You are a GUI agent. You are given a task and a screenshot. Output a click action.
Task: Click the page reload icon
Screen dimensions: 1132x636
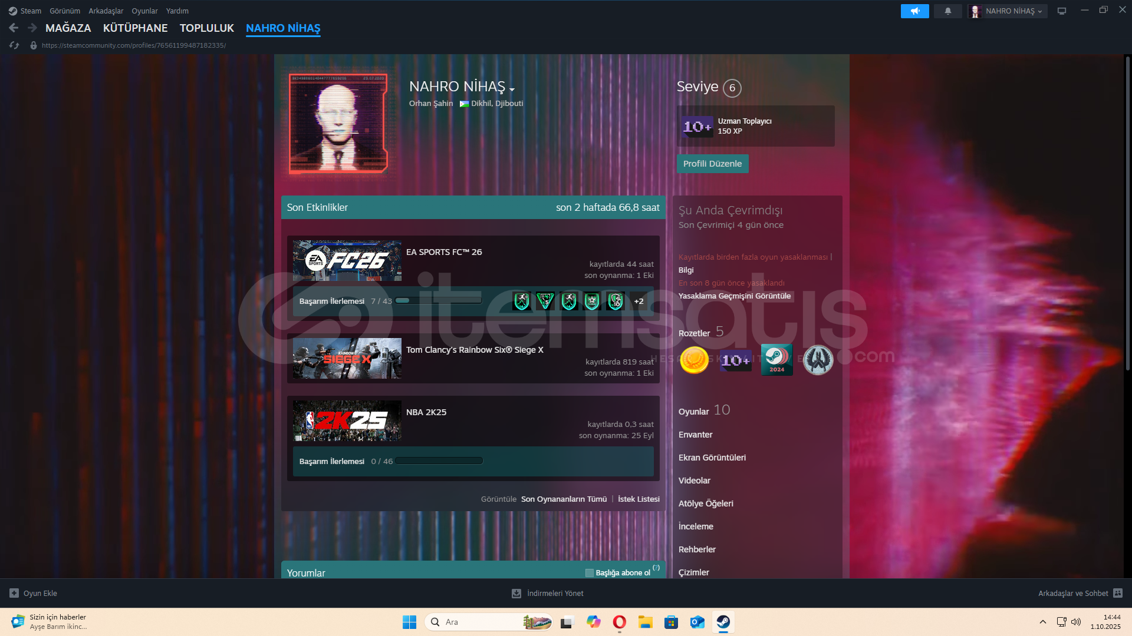14,45
